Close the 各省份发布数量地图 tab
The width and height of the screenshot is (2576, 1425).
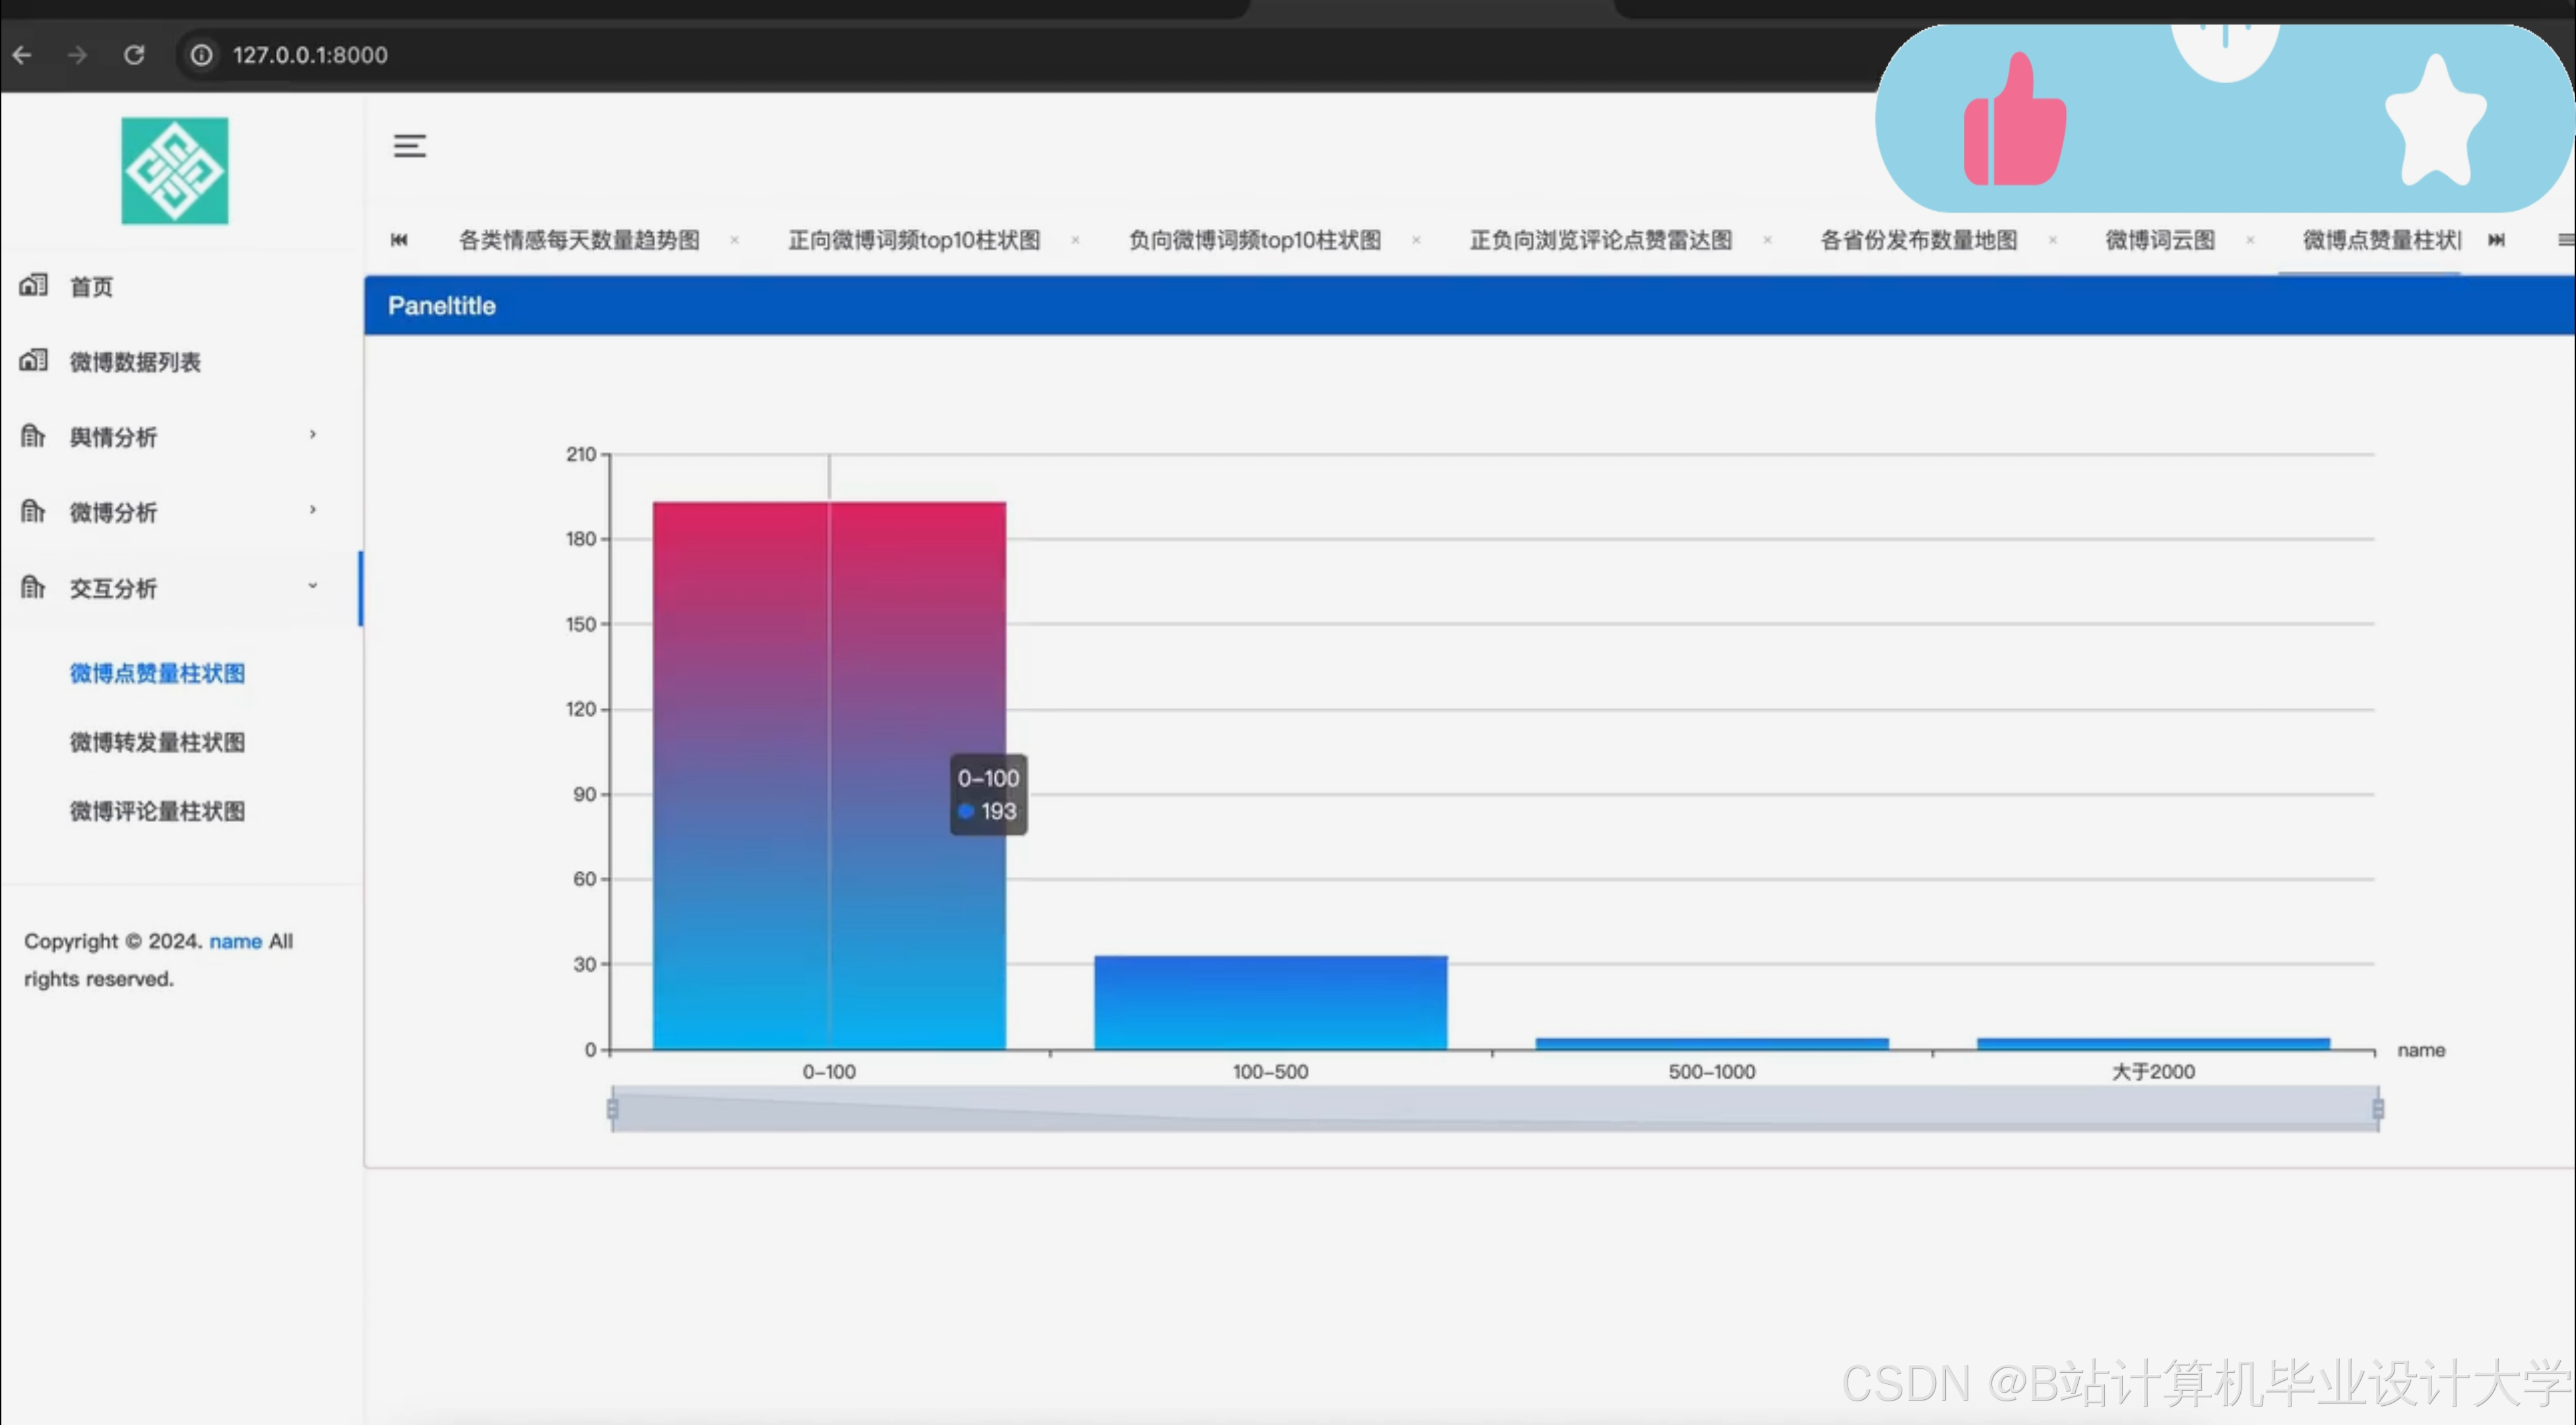pos(2052,240)
